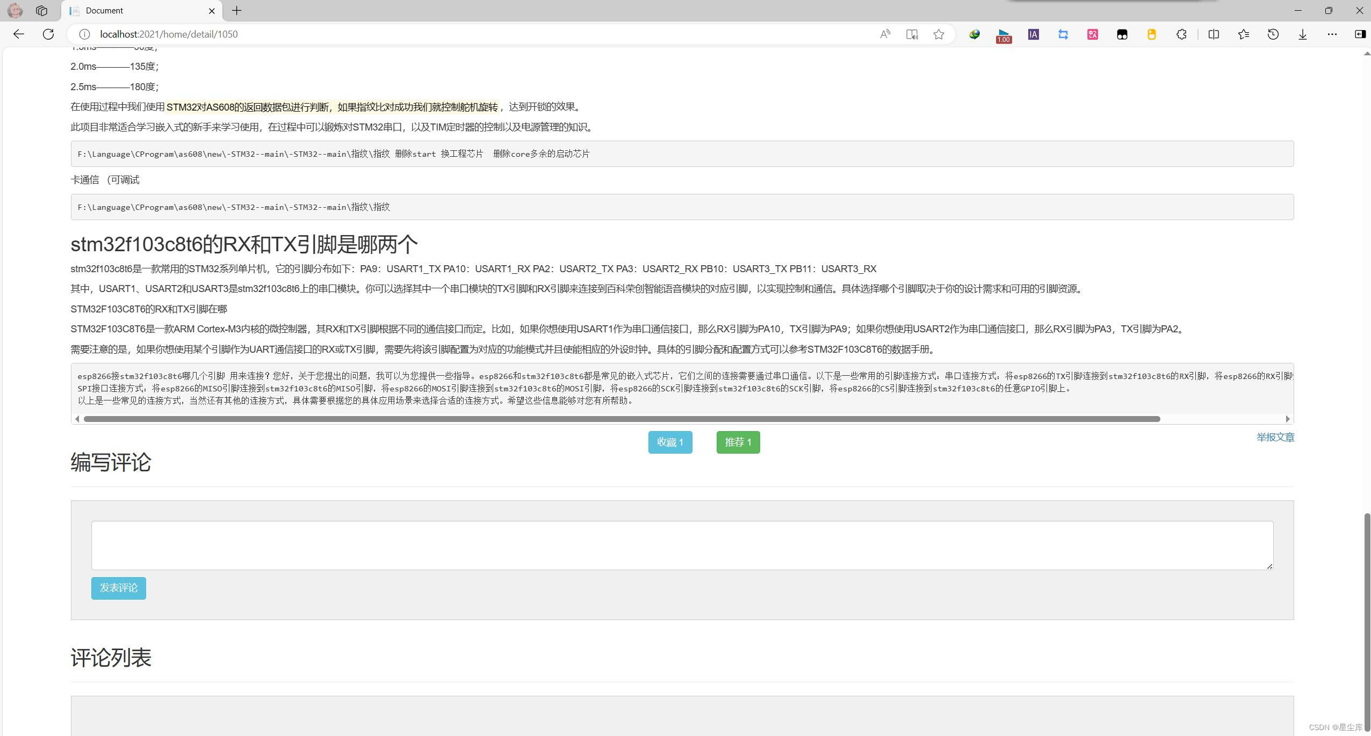The height and width of the screenshot is (736, 1371).
Task: Click the highlighted STM32对AS608 sentence
Action: (x=332, y=107)
